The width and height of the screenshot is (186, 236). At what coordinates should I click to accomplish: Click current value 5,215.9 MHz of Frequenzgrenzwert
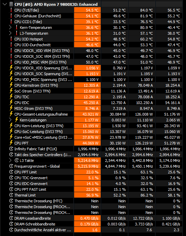[x=88, y=166]
